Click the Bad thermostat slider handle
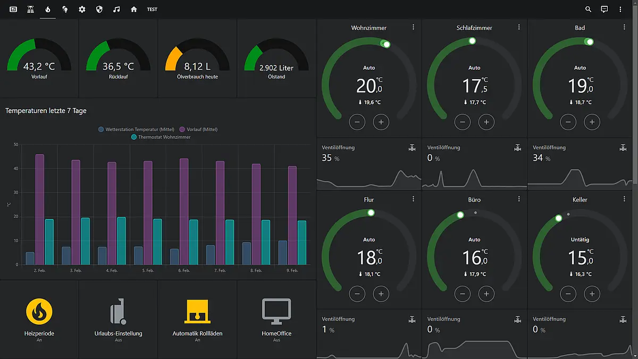Image resolution: width=638 pixels, height=359 pixels. tap(590, 41)
